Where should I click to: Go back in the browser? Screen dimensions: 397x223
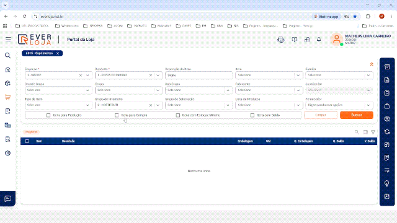coord(6,17)
